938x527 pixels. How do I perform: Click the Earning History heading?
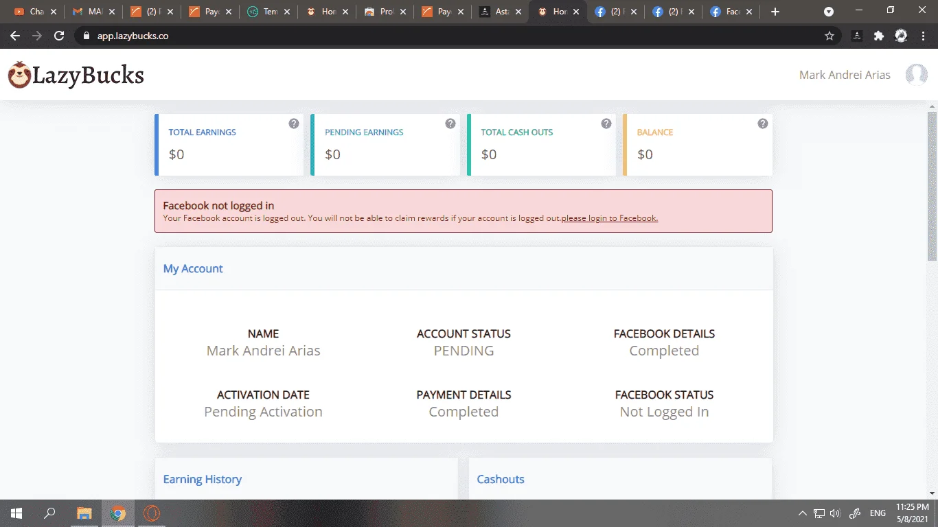click(203, 479)
